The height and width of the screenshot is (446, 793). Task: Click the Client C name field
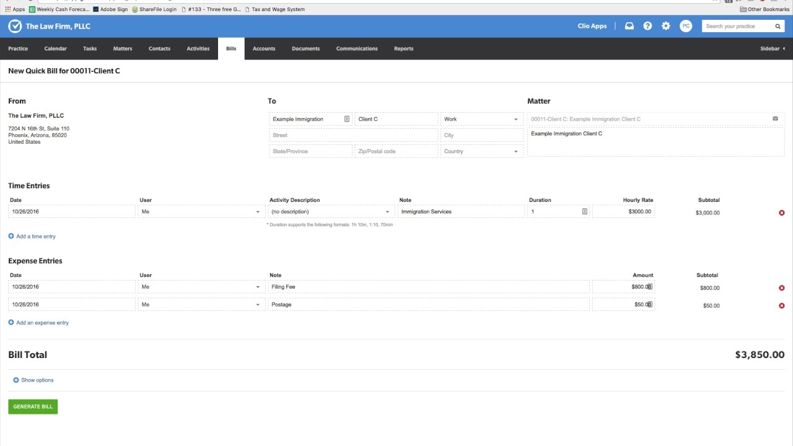[x=396, y=119]
